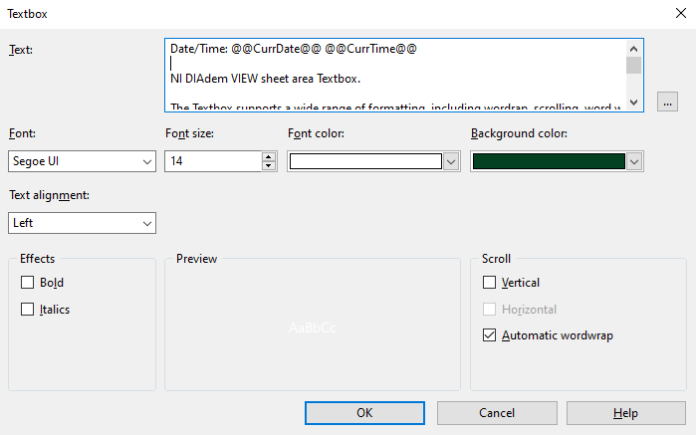Toggle Vertical scroll checkbox
Image resolution: width=696 pixels, height=435 pixels.
[x=490, y=283]
